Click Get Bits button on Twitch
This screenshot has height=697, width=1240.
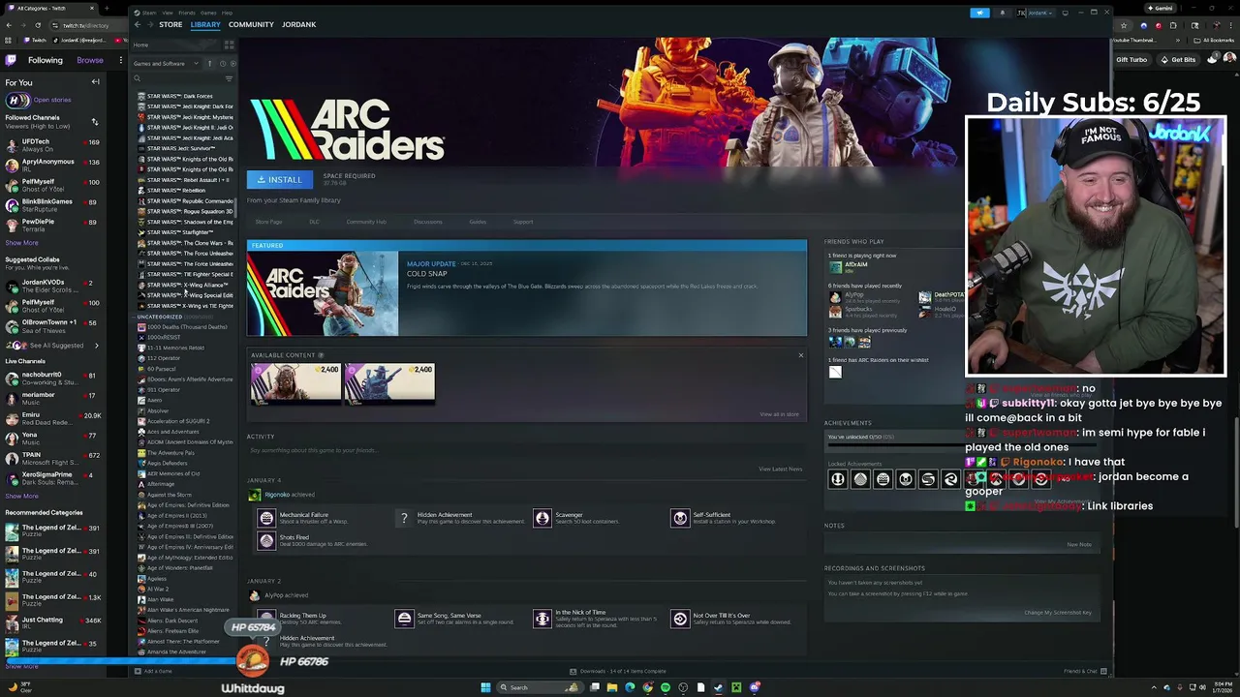[1179, 60]
